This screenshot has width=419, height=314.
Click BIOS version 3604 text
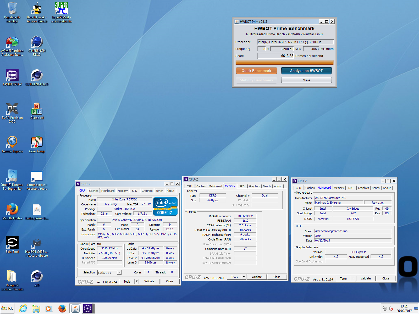coord(318,236)
